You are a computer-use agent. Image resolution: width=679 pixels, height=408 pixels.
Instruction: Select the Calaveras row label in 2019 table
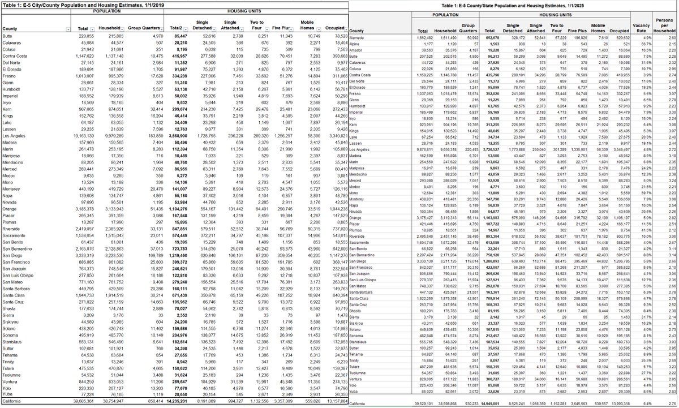coord(12,42)
